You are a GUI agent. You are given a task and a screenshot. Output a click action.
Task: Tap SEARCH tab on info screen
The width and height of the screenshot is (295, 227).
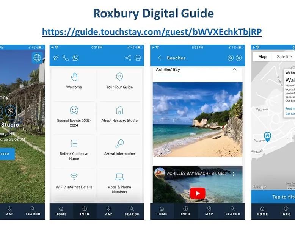[x=132, y=211]
